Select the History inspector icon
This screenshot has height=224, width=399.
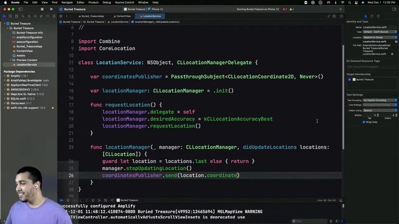coord(372,16)
